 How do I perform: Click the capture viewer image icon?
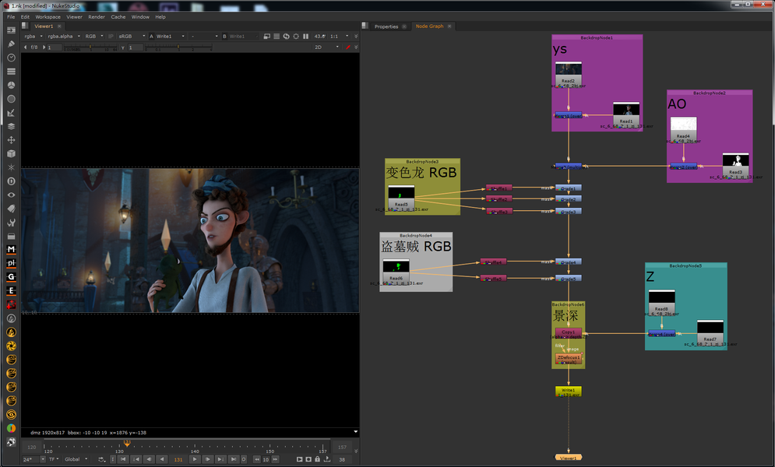pyautogui.click(x=308, y=459)
